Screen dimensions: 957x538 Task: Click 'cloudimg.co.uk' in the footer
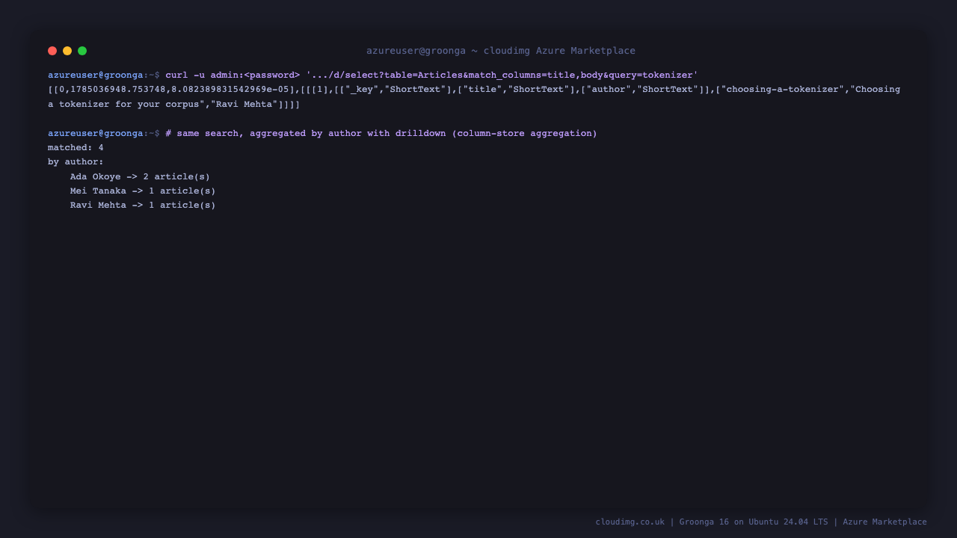[x=630, y=522]
